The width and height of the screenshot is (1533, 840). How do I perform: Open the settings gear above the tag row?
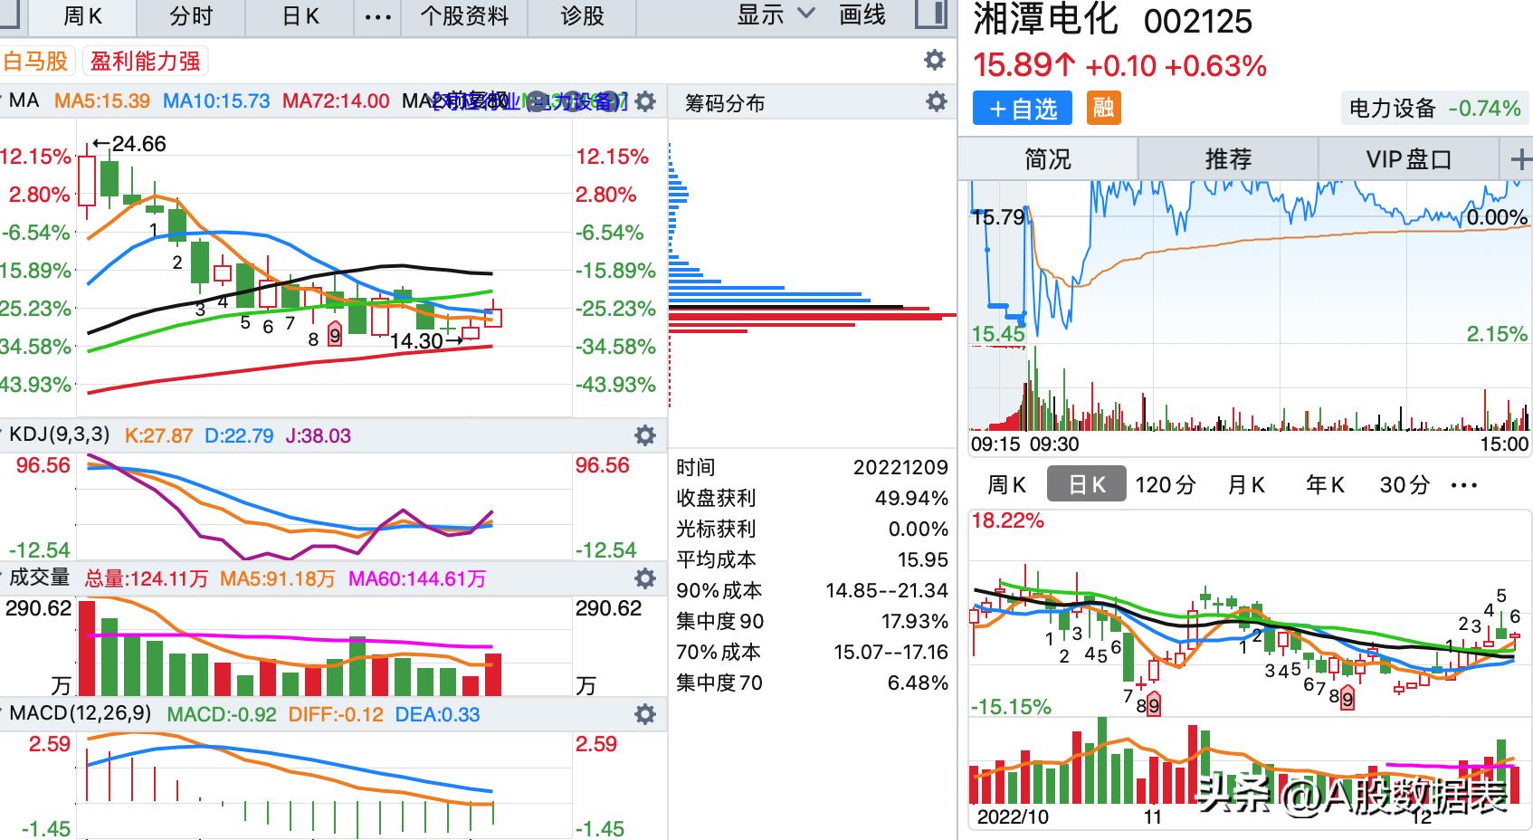point(934,60)
